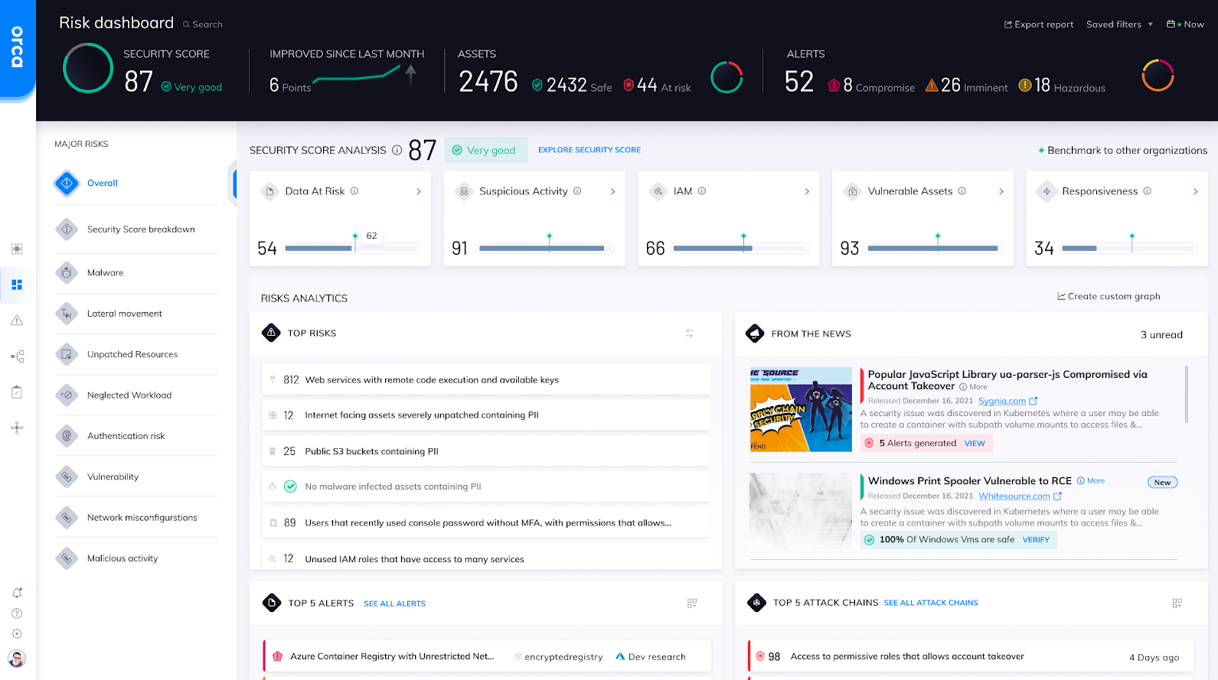Open the user avatar profile
This screenshot has height=680, width=1218.
[17, 659]
